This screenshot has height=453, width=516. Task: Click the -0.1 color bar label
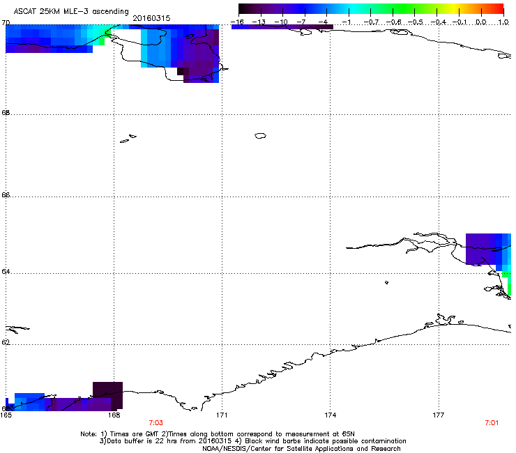[460, 22]
